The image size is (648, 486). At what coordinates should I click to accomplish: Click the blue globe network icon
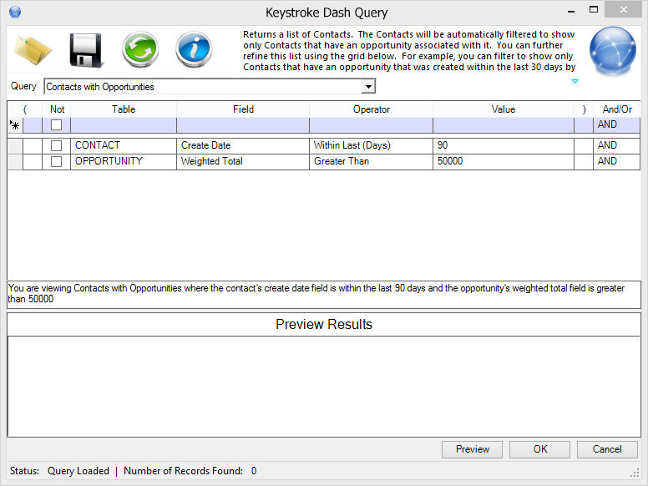pyautogui.click(x=612, y=50)
